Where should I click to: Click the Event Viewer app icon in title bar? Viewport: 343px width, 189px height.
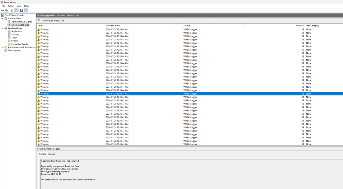[2, 2]
